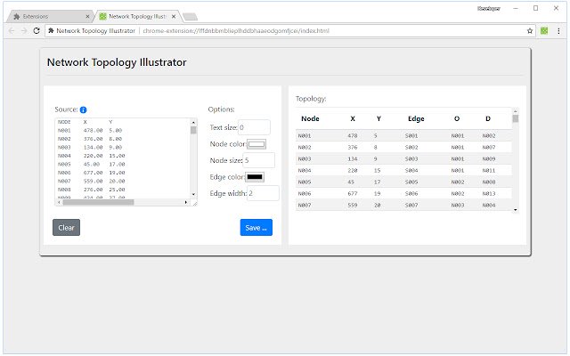This screenshot has height=356, width=570.
Task: Click the Y column header in Topology
Action: [379, 118]
